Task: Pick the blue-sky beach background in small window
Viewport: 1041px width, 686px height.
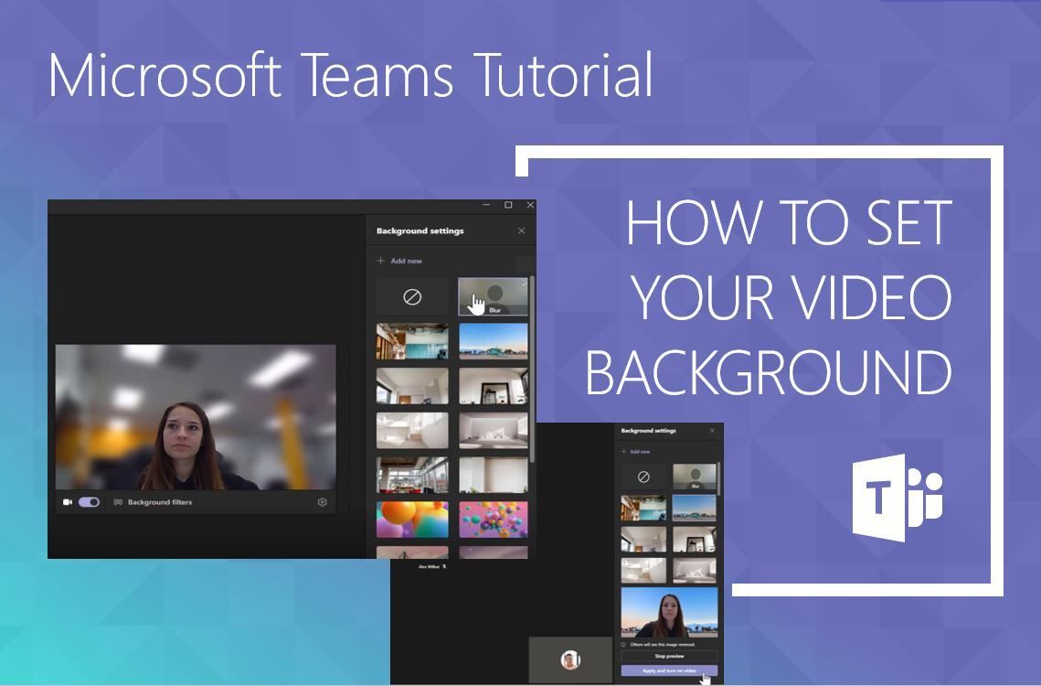Action: pos(695,508)
